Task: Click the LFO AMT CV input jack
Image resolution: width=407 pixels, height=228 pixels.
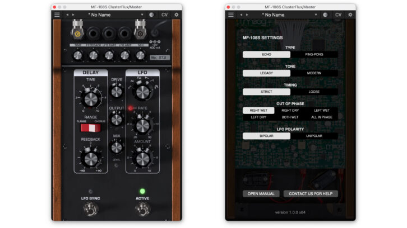Action: tap(124, 34)
